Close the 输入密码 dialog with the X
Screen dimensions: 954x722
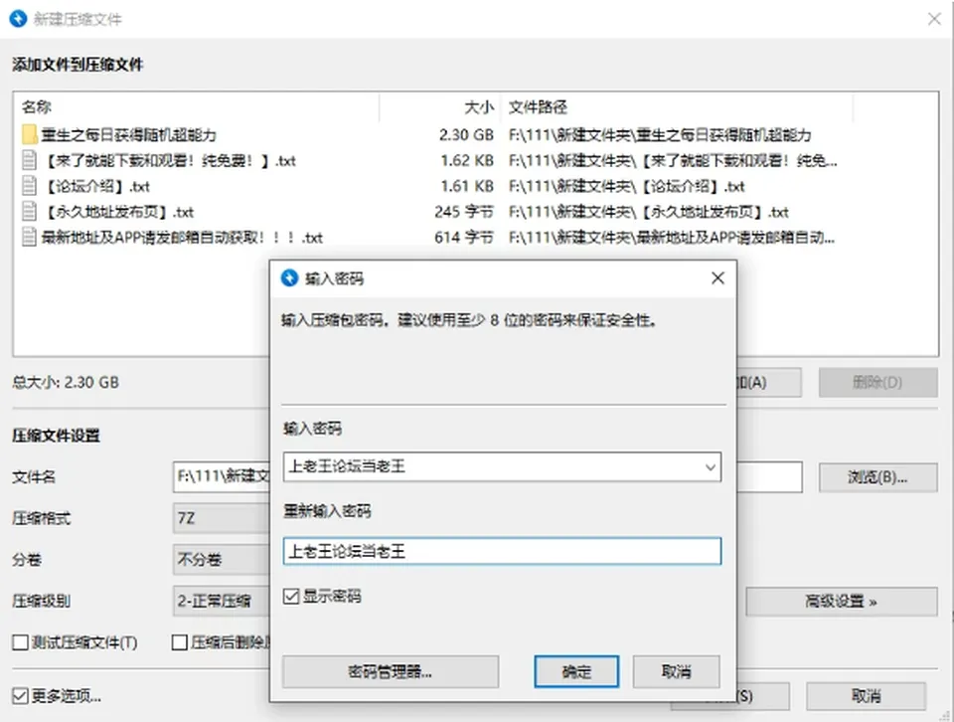click(x=717, y=278)
